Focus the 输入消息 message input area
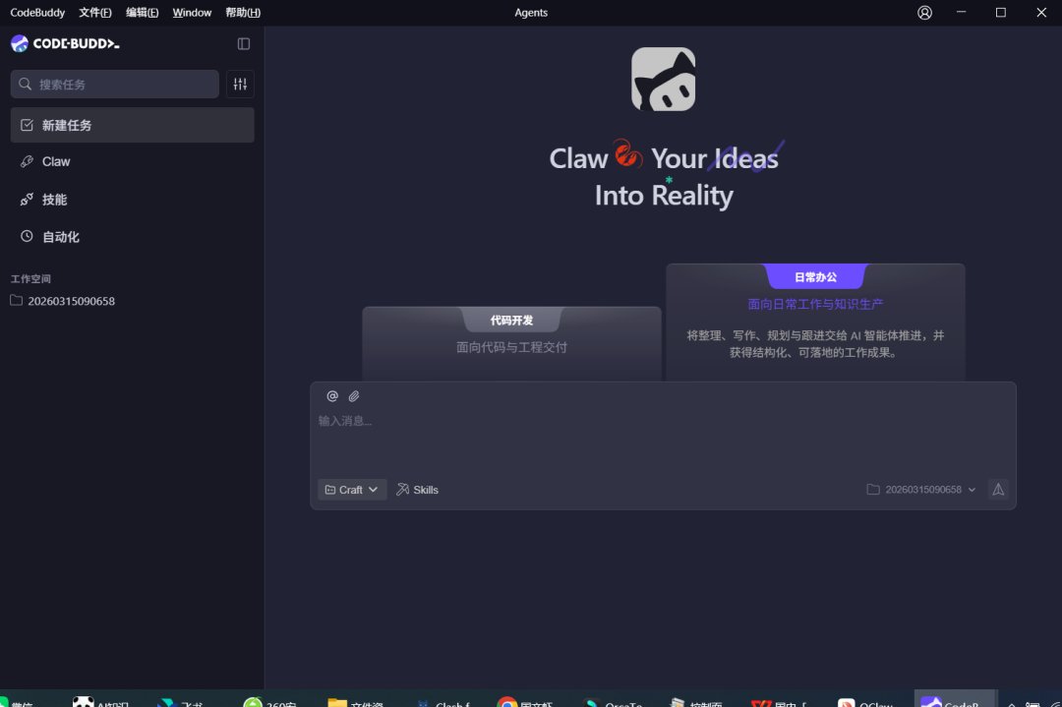Screen dimensions: 1062x707 (x=663, y=441)
